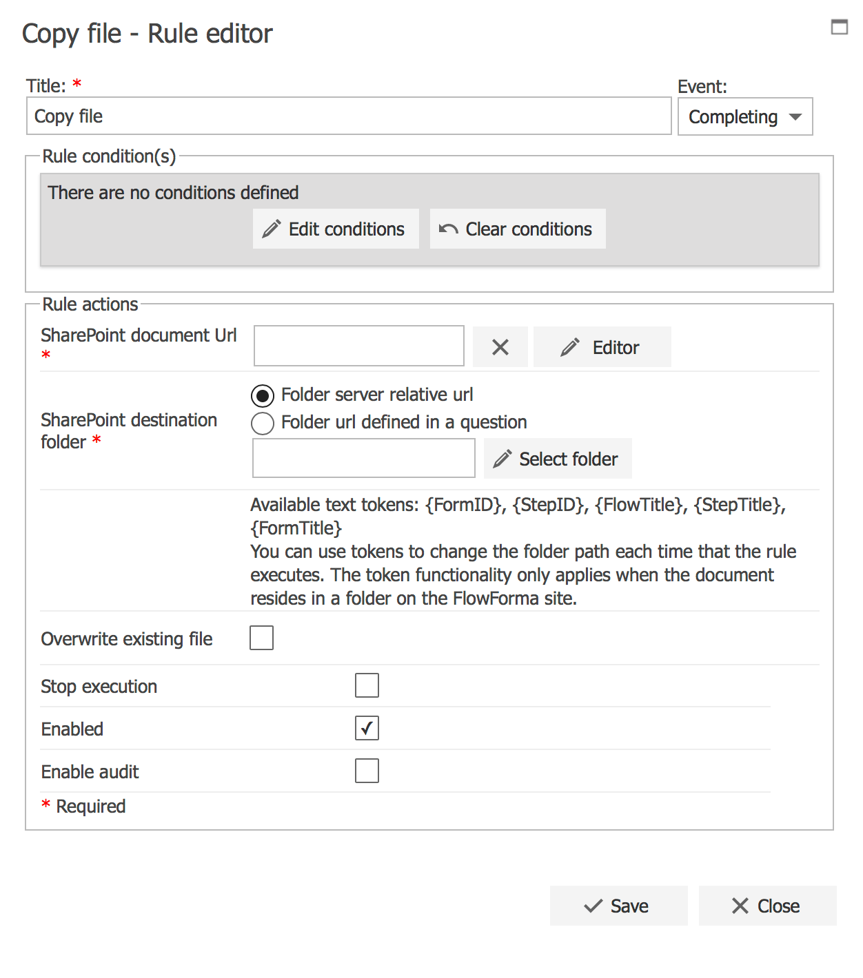Clear the SharePoint document Url with X
Image resolution: width=863 pixels, height=978 pixels.
(x=500, y=346)
